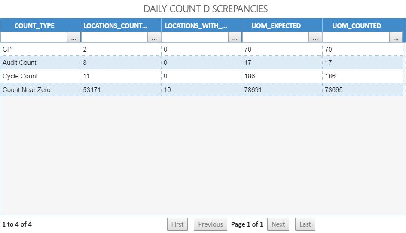Go to First page button
Image resolution: width=406 pixels, height=233 pixels.
click(x=177, y=224)
